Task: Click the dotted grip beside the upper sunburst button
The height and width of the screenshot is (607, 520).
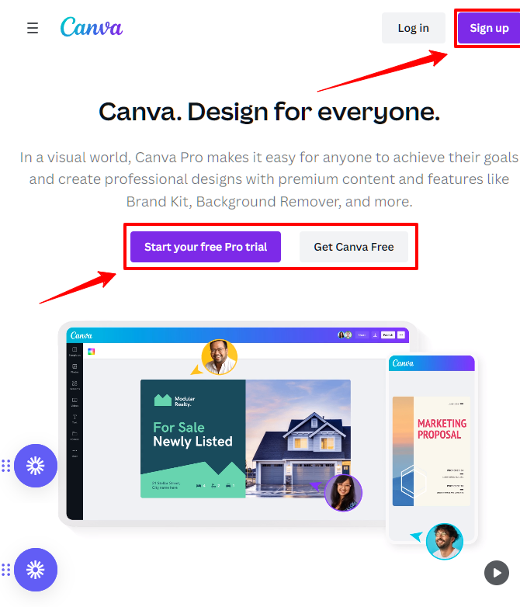Action: point(5,466)
